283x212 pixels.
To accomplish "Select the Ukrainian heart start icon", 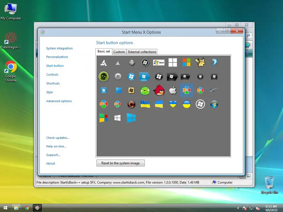I will (x=173, y=104).
